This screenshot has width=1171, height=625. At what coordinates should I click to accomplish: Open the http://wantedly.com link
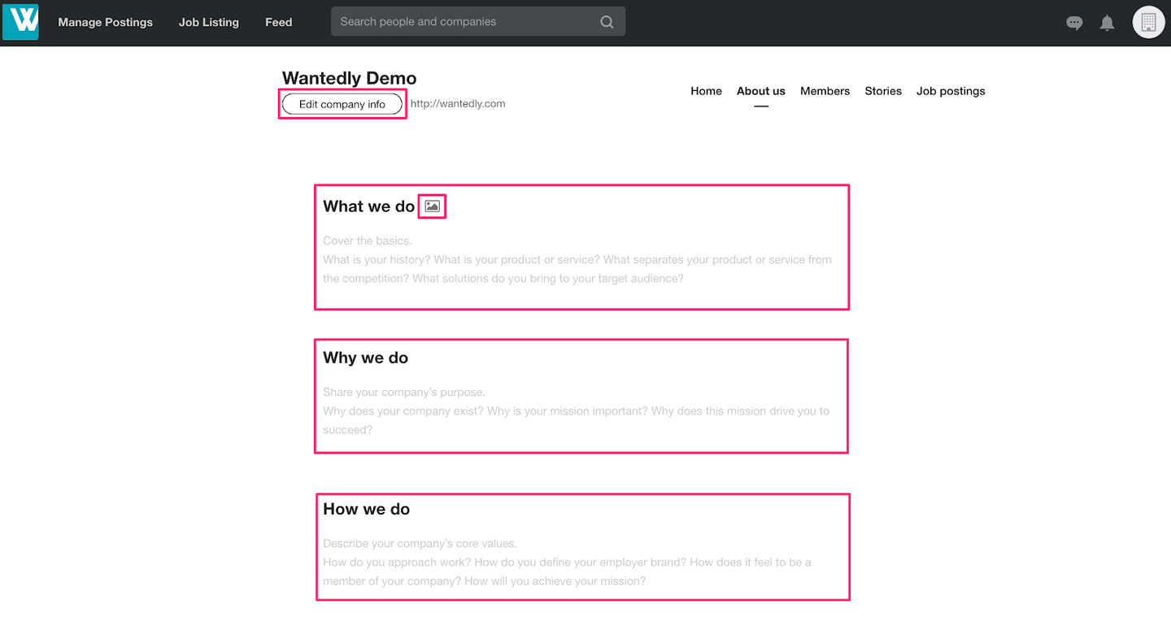pos(458,104)
